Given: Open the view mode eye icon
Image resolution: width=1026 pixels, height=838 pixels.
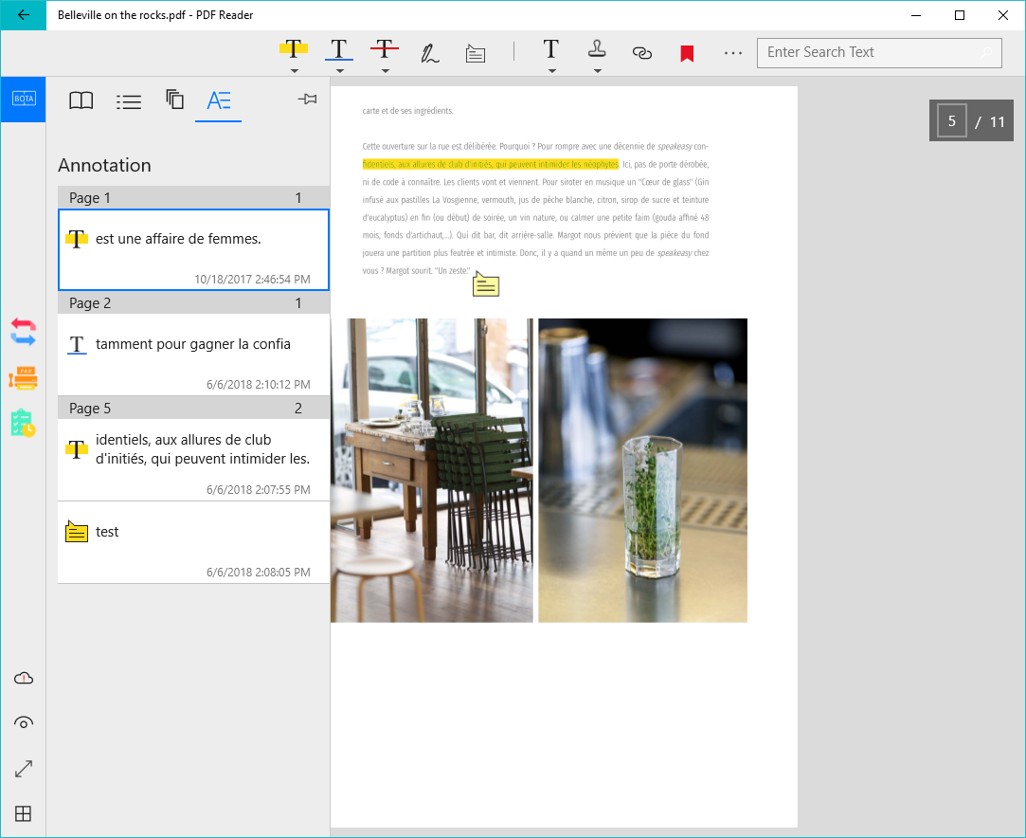Looking at the screenshot, I should [x=24, y=722].
